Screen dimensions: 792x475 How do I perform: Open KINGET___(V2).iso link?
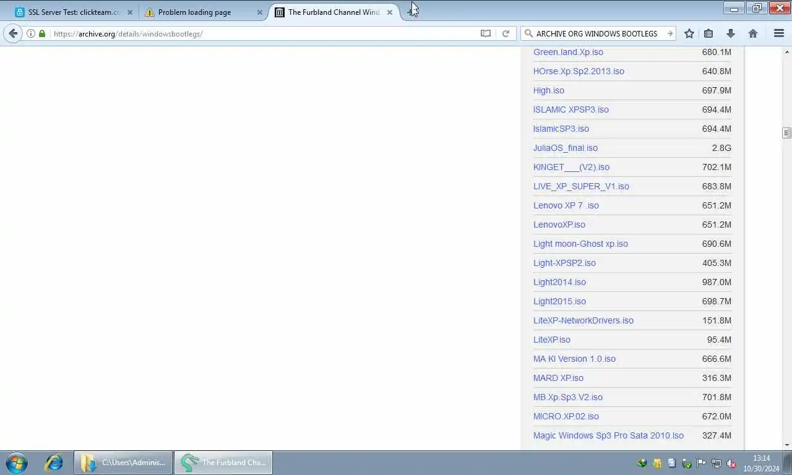571,167
